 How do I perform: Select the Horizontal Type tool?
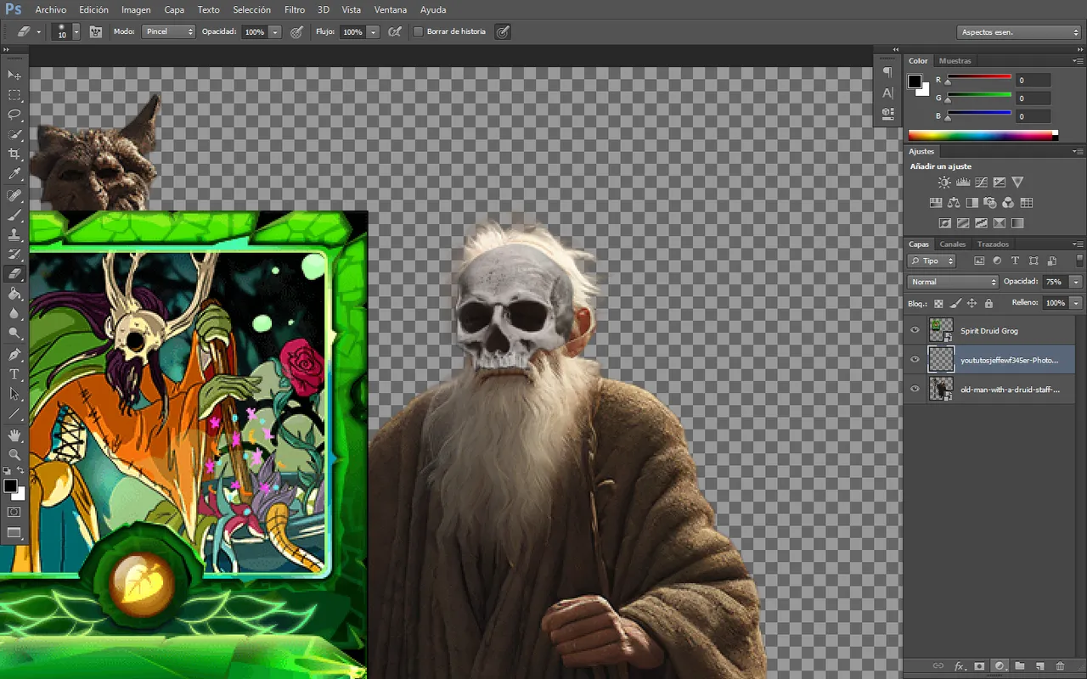(14, 374)
